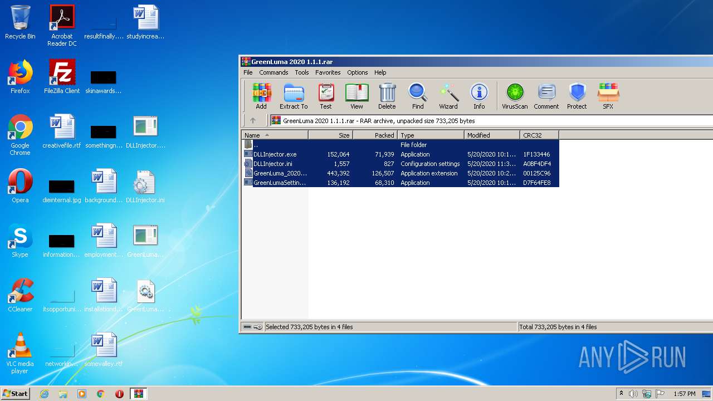Open Recycle Bin desktop icon
The height and width of the screenshot is (401, 713).
[x=20, y=22]
